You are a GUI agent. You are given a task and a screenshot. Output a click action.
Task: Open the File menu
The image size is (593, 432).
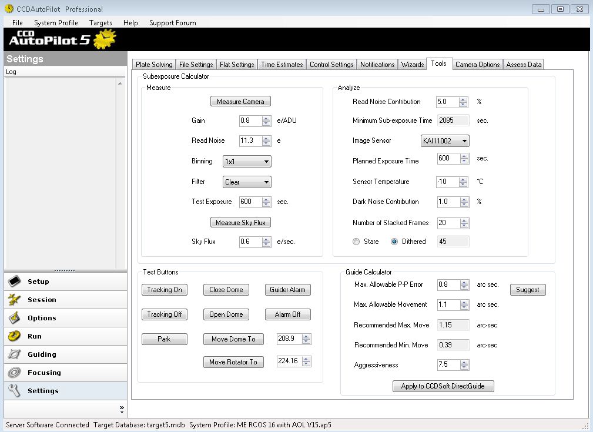[x=18, y=23]
